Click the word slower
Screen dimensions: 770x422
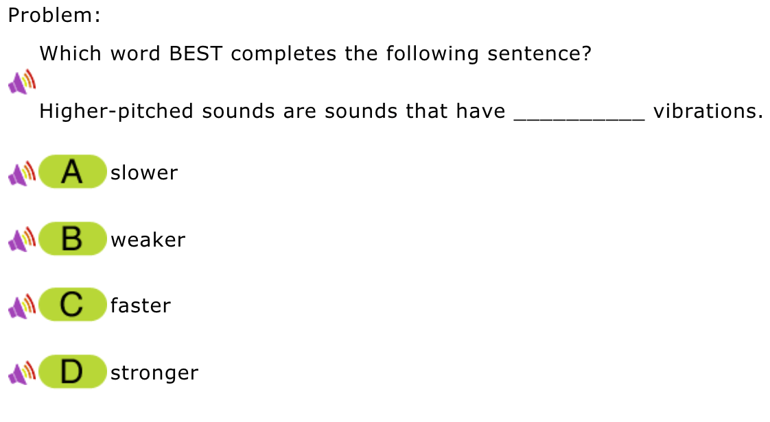click(x=144, y=173)
